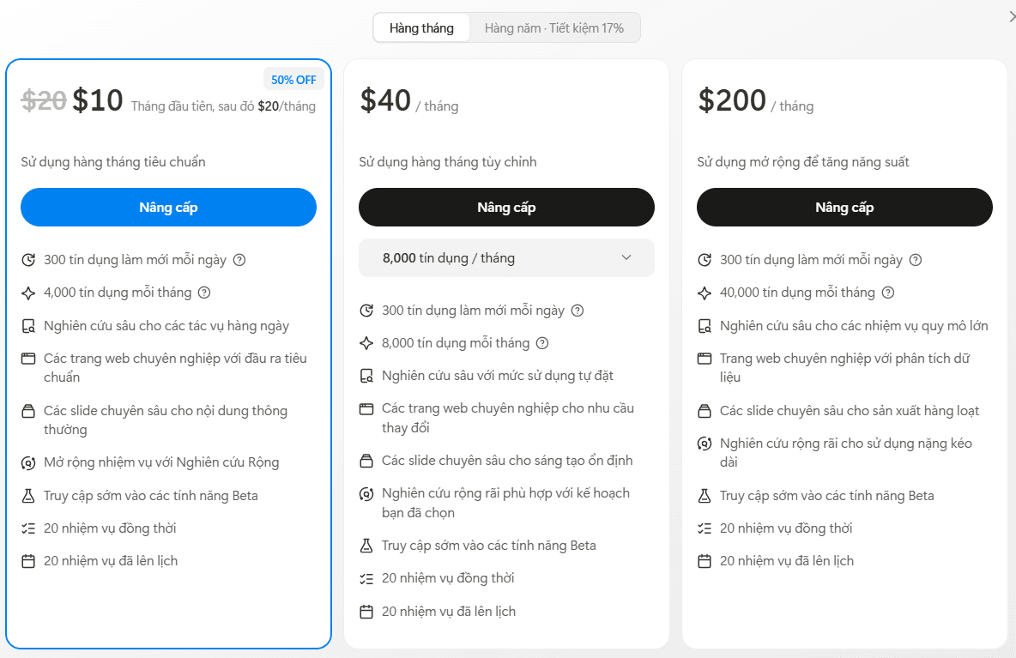Click Nâng cấp for the $10 plan

(x=168, y=208)
